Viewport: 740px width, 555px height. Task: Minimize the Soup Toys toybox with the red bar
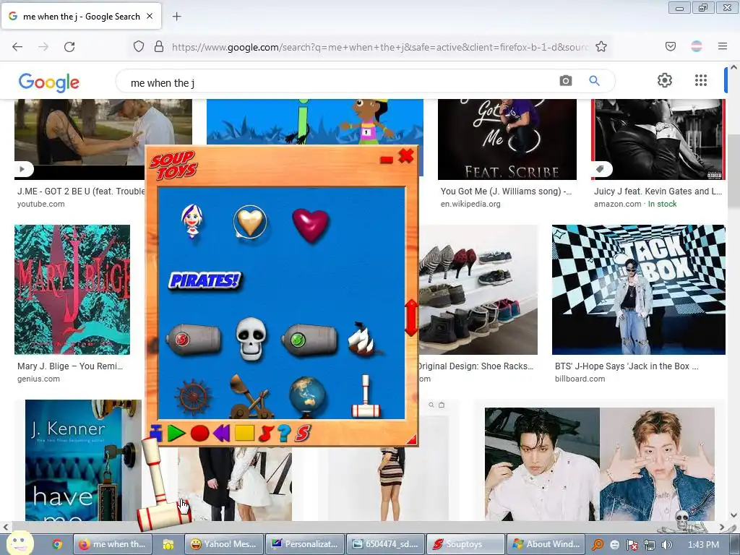tap(387, 160)
